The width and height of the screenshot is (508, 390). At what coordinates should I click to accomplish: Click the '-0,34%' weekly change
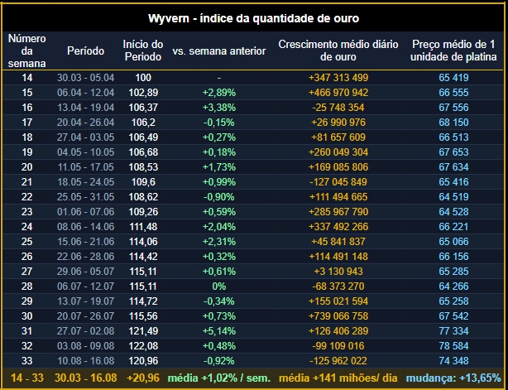[x=219, y=301]
